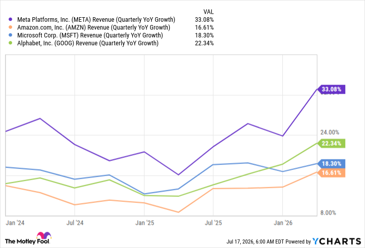365x248 pixels.
Task: Click the 24.00% y-axis label
Action: point(330,133)
